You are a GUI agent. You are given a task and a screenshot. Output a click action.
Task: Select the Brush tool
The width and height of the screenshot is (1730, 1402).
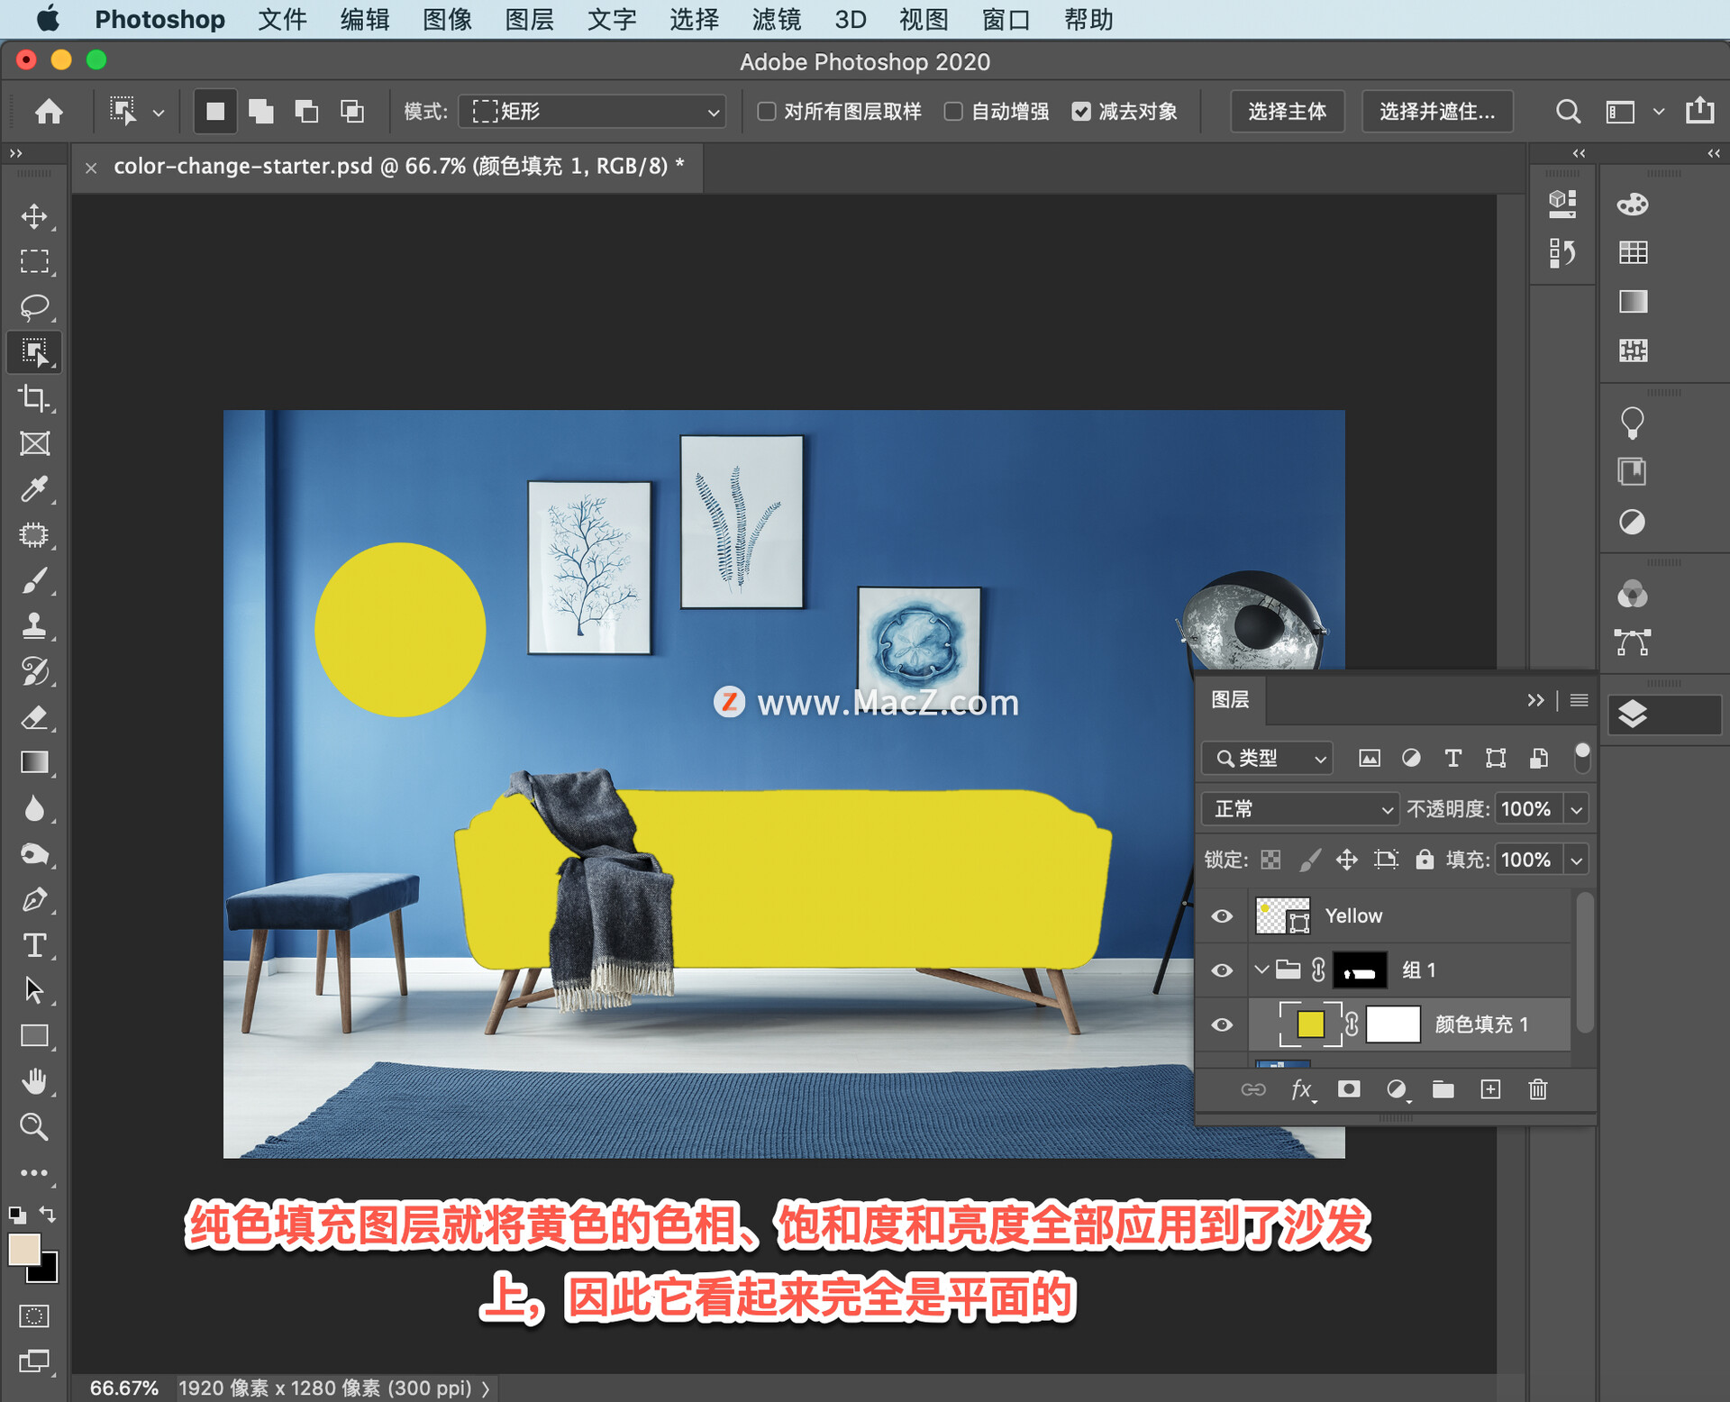(34, 580)
